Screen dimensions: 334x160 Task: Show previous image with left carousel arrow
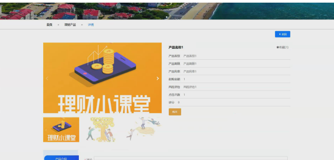pos(47,78)
